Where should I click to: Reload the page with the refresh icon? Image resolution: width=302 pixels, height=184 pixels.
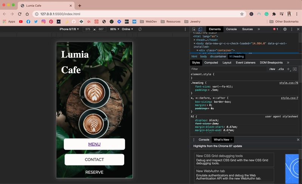20,14
